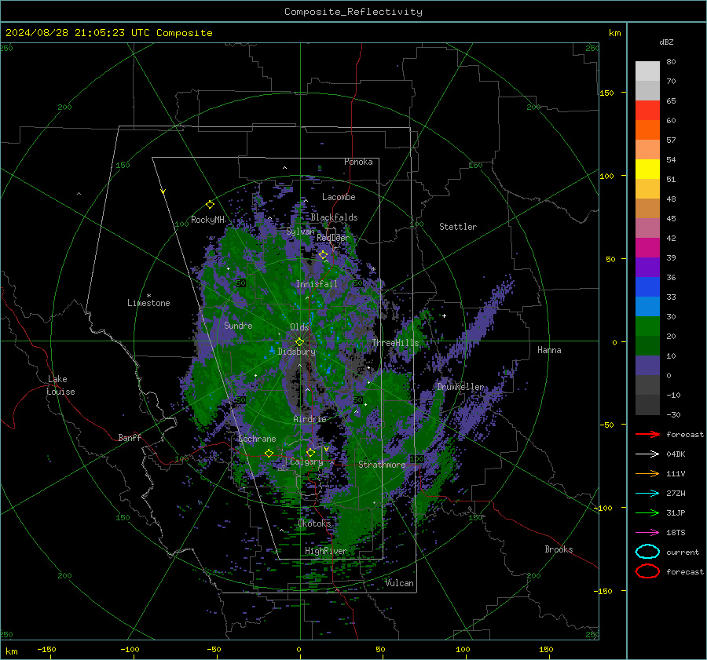Click the HighRiver label
The height and width of the screenshot is (660, 707).
[x=325, y=551]
